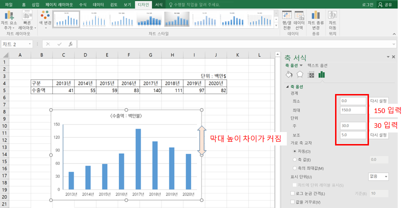Close the Format Axis (축 서식) pane
The width and height of the screenshot is (407, 208).
point(394,57)
